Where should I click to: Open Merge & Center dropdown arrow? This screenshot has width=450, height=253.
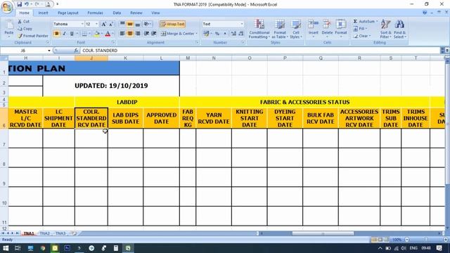click(x=197, y=34)
